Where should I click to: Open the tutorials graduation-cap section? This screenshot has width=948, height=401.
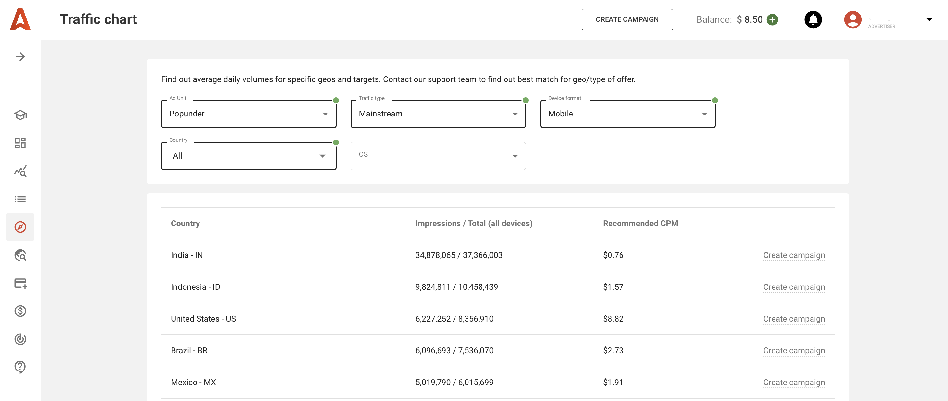coord(20,115)
